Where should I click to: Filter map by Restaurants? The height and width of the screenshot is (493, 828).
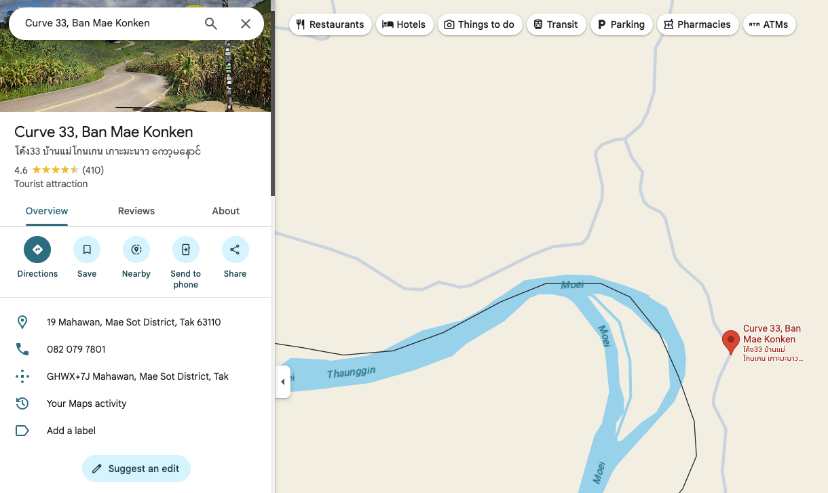(x=331, y=24)
